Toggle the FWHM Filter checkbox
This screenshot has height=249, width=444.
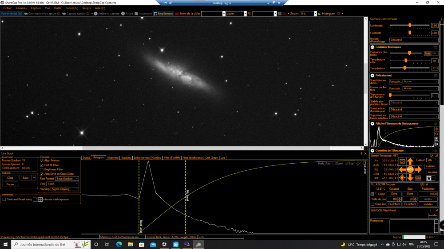pyautogui.click(x=42, y=165)
